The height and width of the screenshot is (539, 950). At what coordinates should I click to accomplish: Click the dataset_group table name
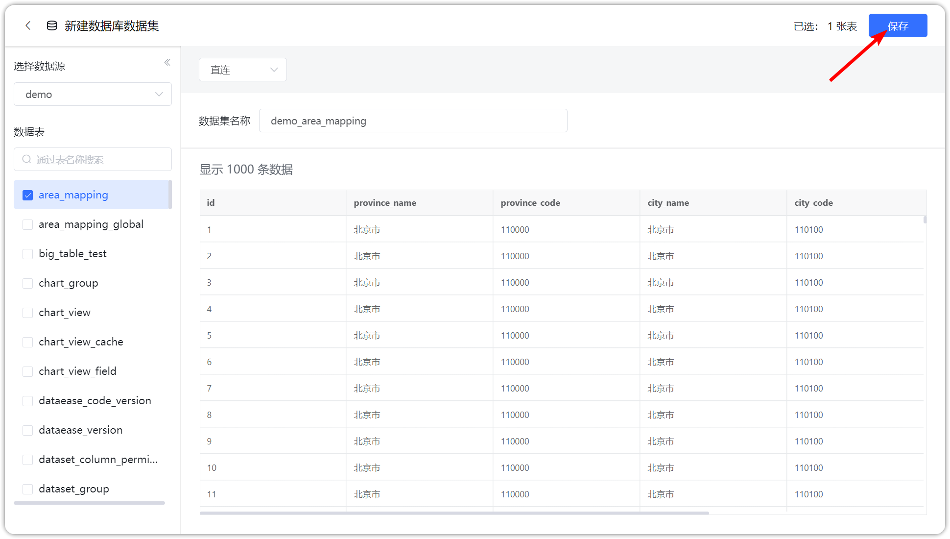[74, 489]
